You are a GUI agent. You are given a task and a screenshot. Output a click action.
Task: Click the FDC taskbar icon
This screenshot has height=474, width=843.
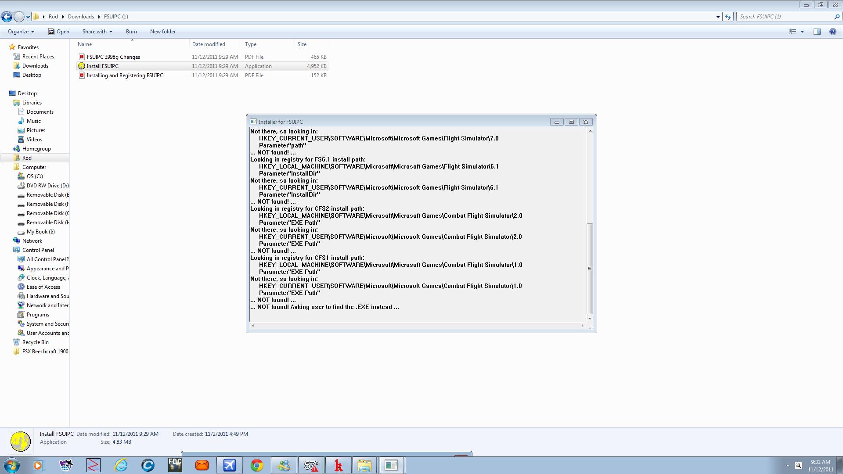click(x=175, y=465)
